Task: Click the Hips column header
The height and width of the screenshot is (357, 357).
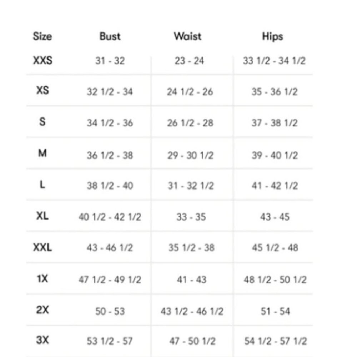Action: (x=272, y=36)
